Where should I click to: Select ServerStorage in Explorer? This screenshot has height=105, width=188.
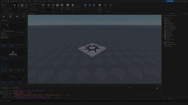coord(170,30)
